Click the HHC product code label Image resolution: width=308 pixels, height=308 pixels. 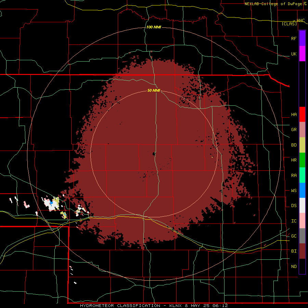300,21
